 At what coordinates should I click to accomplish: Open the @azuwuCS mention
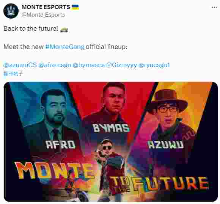pos(20,65)
